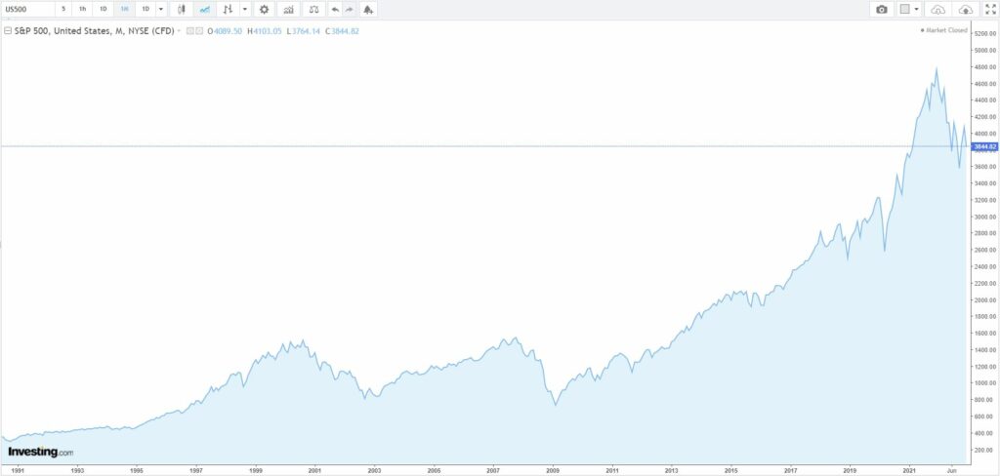Undo last chart action

[x=336, y=9]
